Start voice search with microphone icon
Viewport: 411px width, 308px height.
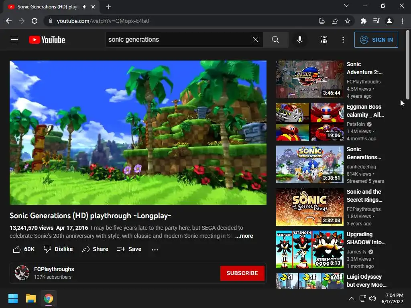[299, 40]
